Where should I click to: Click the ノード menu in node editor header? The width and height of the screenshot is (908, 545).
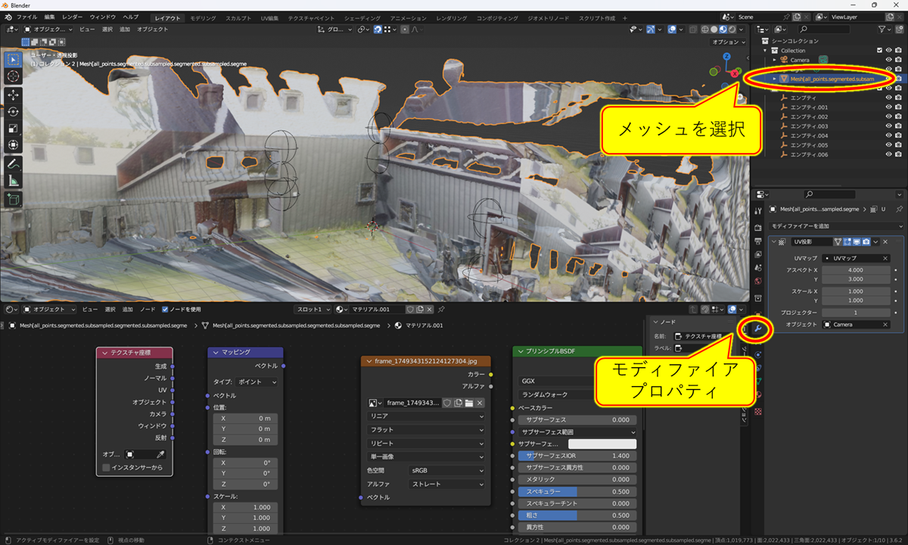(x=148, y=310)
